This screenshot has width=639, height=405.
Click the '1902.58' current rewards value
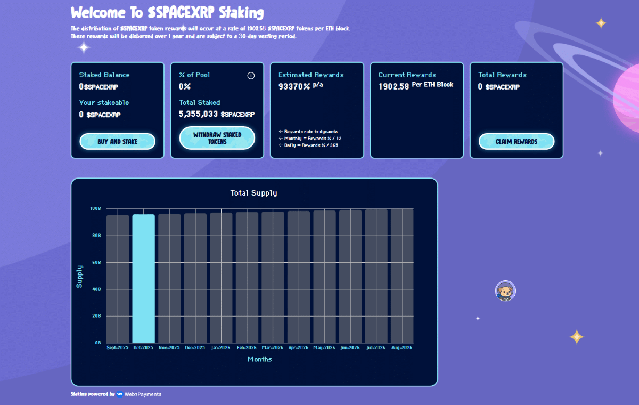(394, 86)
